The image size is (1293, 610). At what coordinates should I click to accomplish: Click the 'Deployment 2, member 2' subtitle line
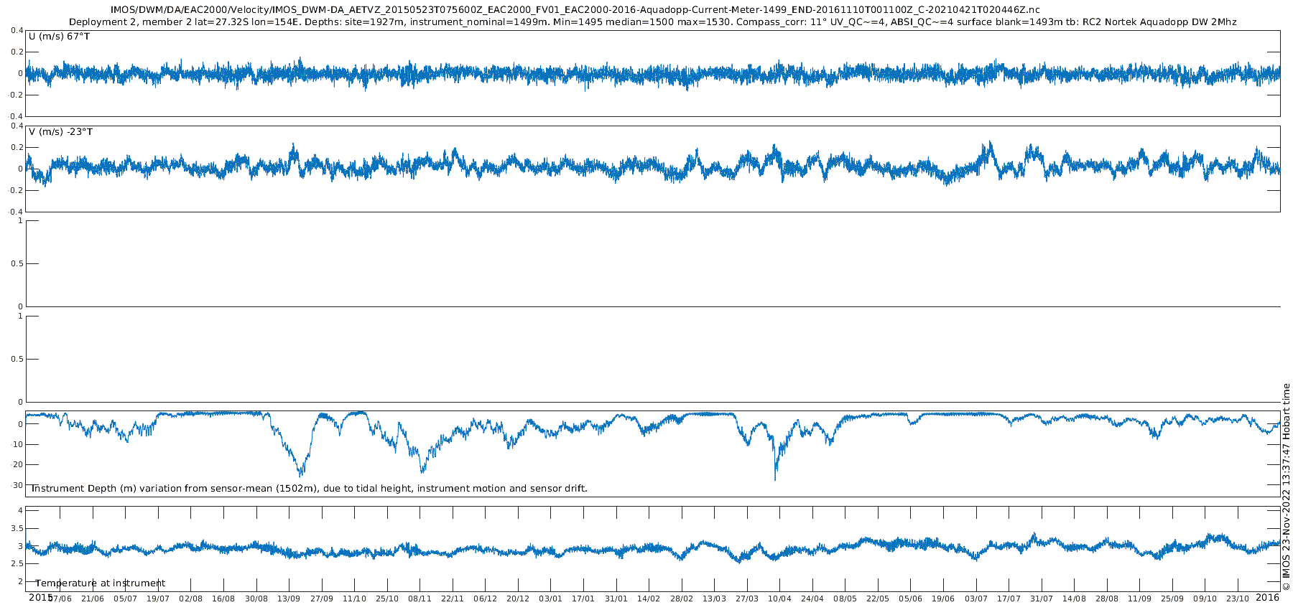(652, 22)
